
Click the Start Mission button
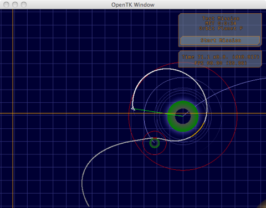(x=220, y=40)
